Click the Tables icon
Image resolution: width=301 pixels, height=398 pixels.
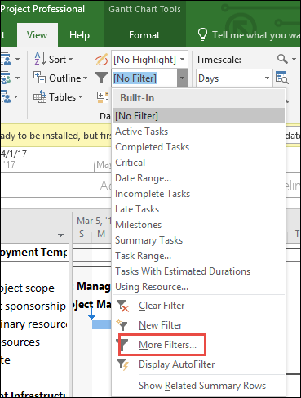(x=40, y=96)
